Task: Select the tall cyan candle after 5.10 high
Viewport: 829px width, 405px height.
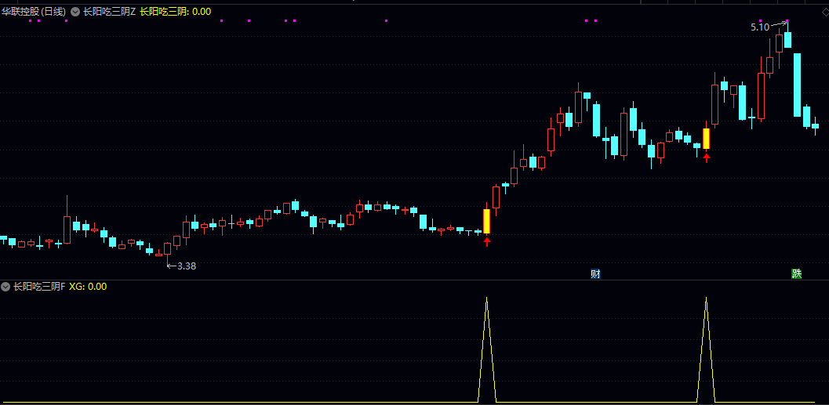Action: click(797, 85)
